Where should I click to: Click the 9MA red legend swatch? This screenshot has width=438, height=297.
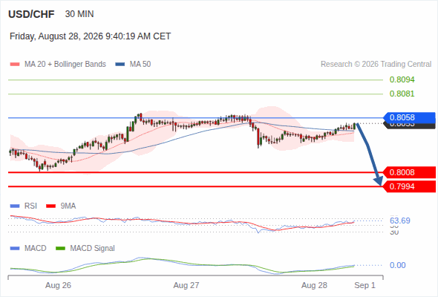click(x=50, y=206)
